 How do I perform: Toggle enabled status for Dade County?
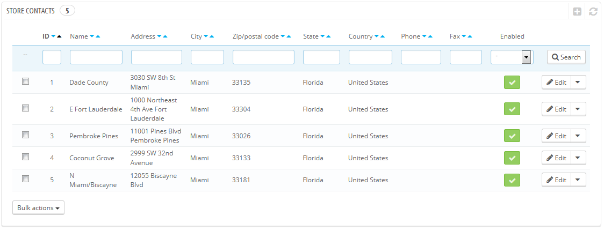point(512,82)
